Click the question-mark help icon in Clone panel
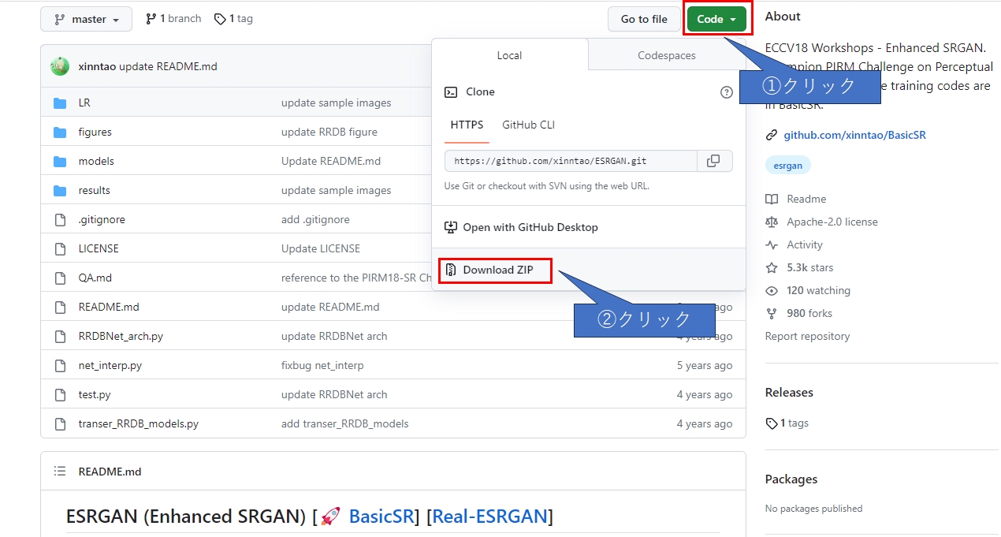Viewport: 1001px width, 537px height. tap(726, 92)
